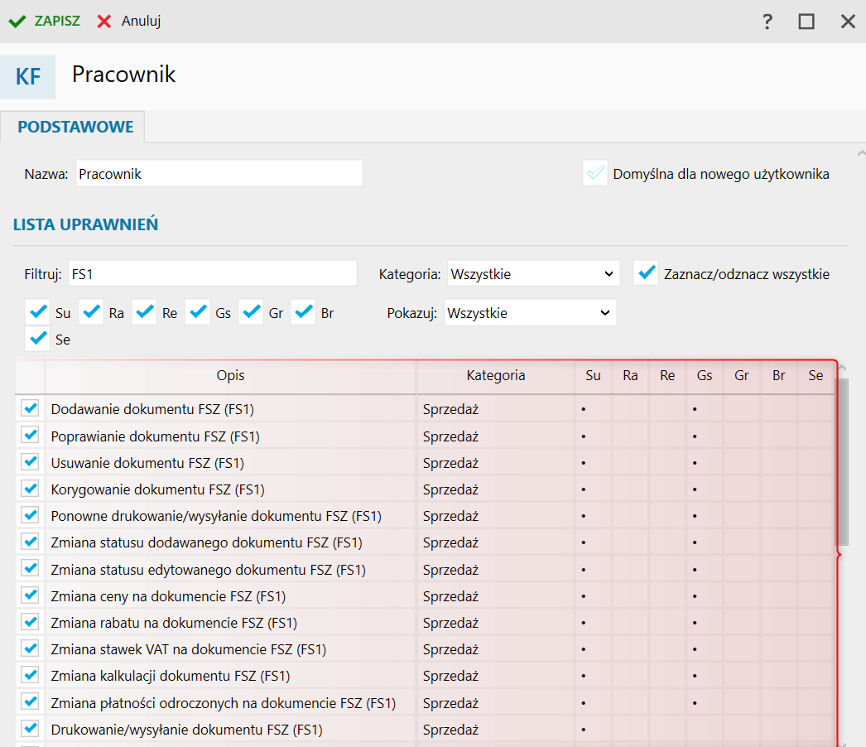The height and width of the screenshot is (747, 866).
Task: Click the Su column header
Action: [x=593, y=376]
